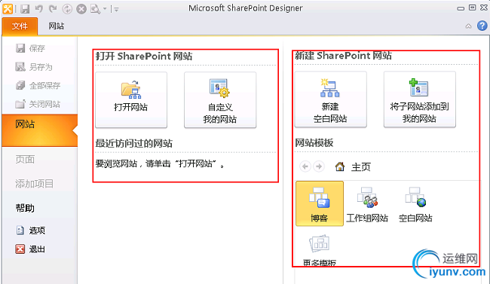Open the 文件 tab

coord(20,26)
